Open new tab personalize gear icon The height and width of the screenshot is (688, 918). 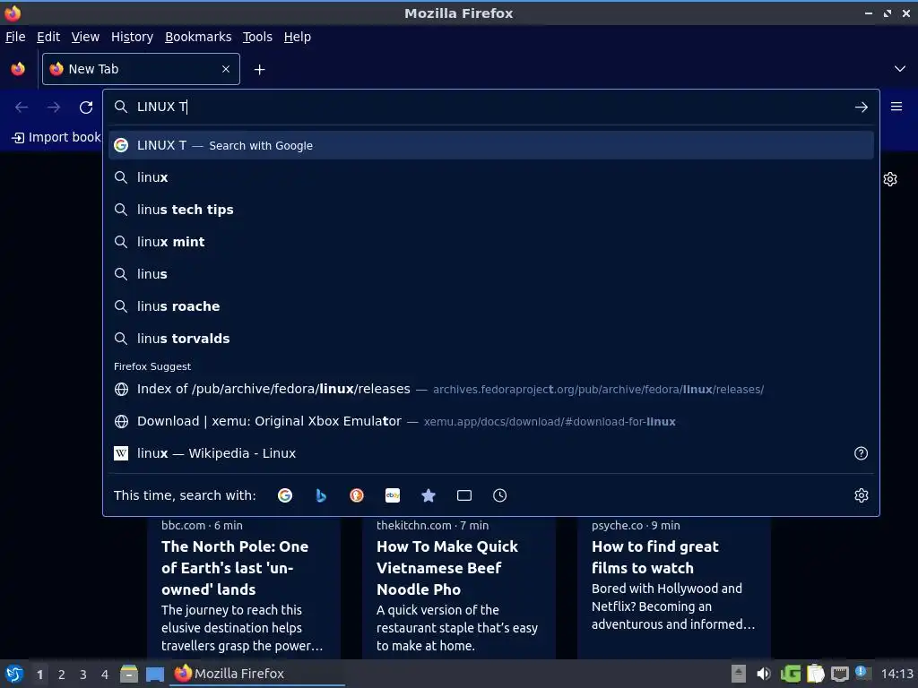point(890,179)
